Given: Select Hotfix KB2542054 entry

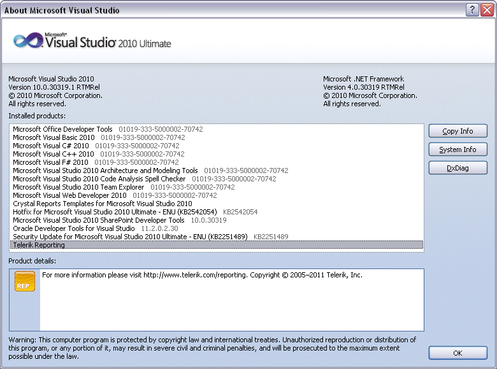Looking at the screenshot, I should [x=216, y=212].
